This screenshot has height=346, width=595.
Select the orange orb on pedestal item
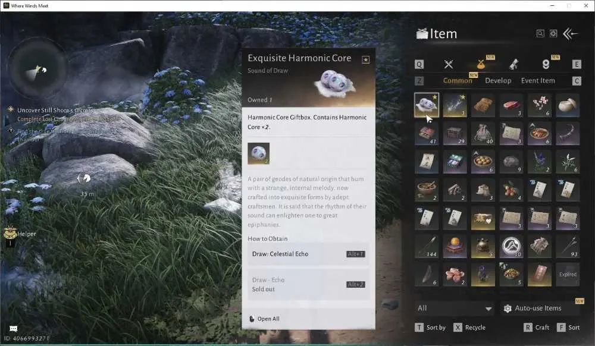click(x=455, y=246)
